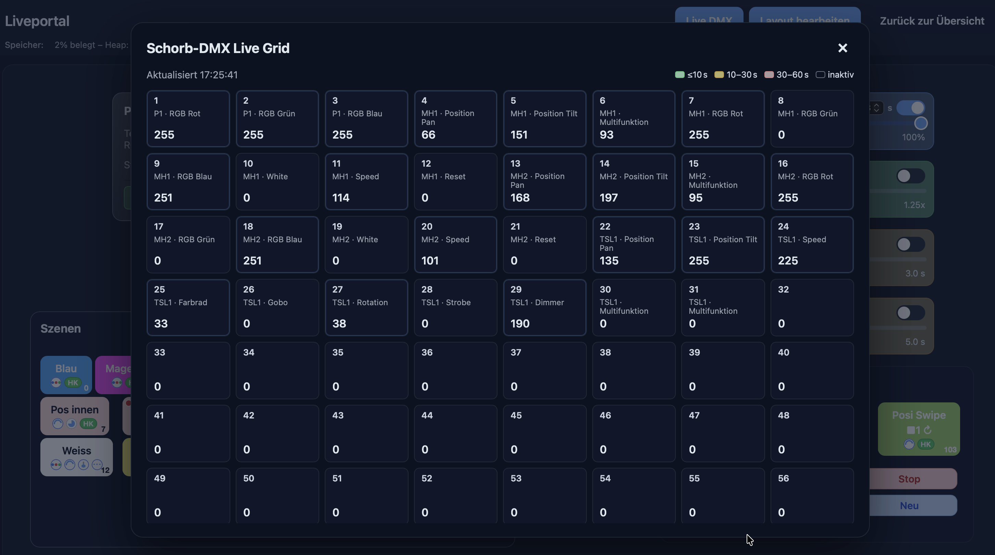This screenshot has width=995, height=555.
Task: Click channel 24 TSL1 Speed cell
Action: click(x=812, y=244)
